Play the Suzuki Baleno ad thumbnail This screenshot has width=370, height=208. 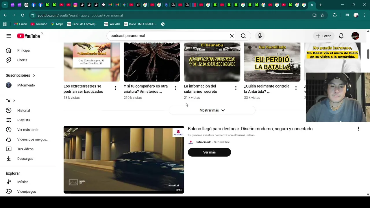click(124, 159)
